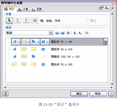
Task: Enable the 配合 checkbox
Action: pos(89,21)
